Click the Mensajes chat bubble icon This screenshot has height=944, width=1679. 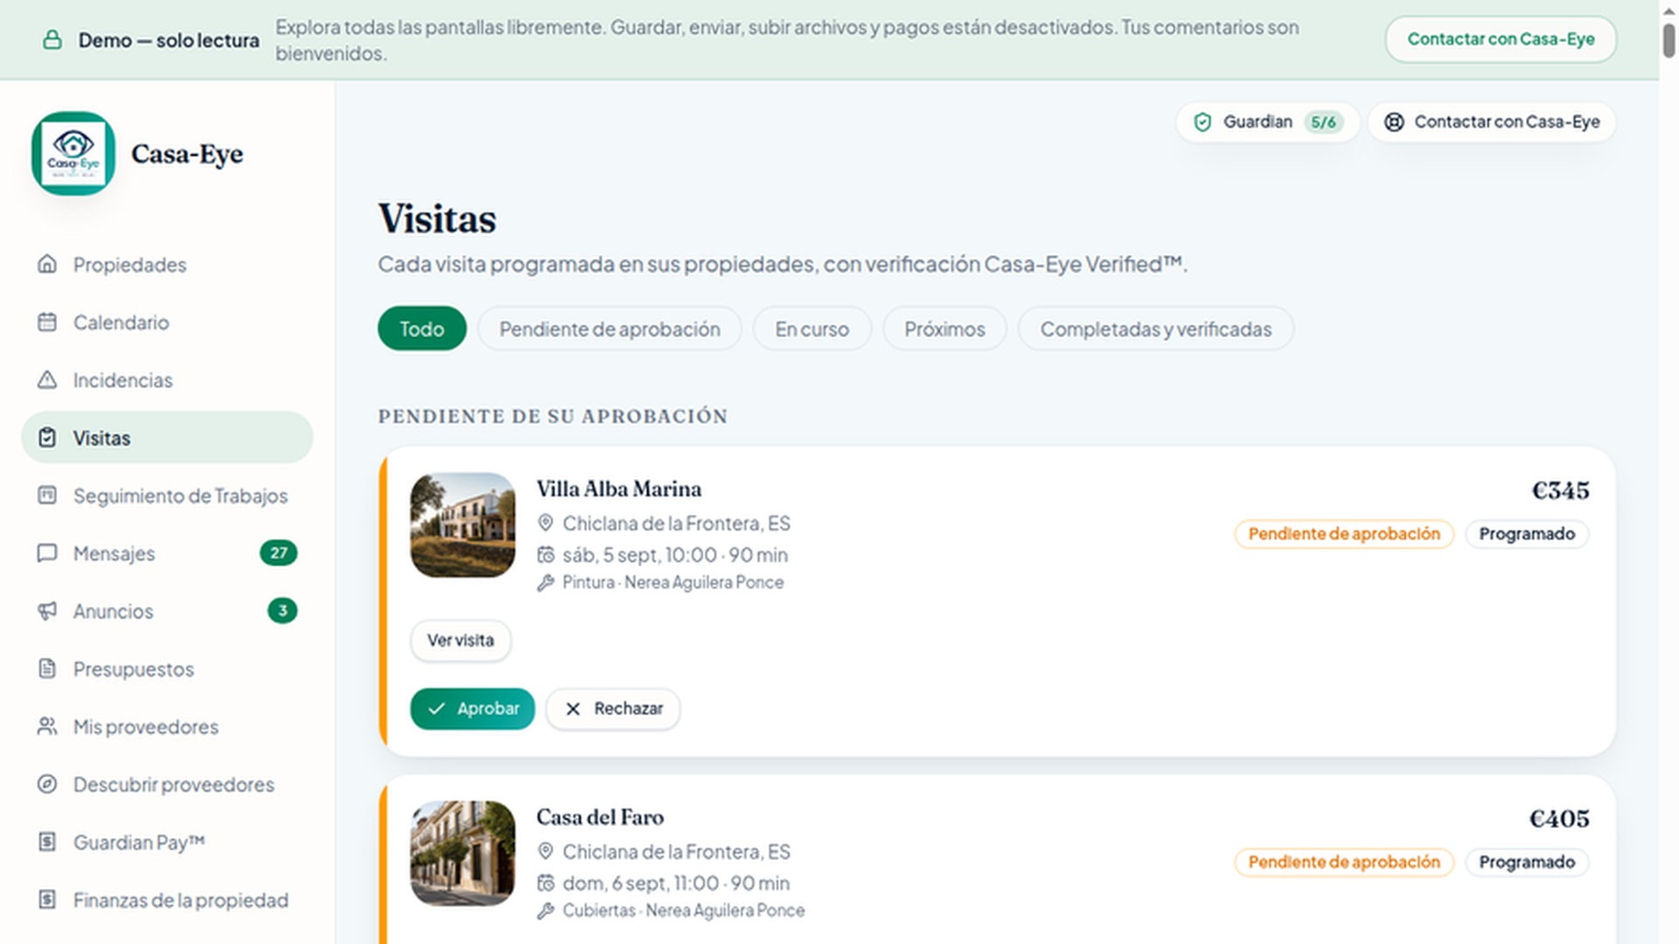click(47, 553)
